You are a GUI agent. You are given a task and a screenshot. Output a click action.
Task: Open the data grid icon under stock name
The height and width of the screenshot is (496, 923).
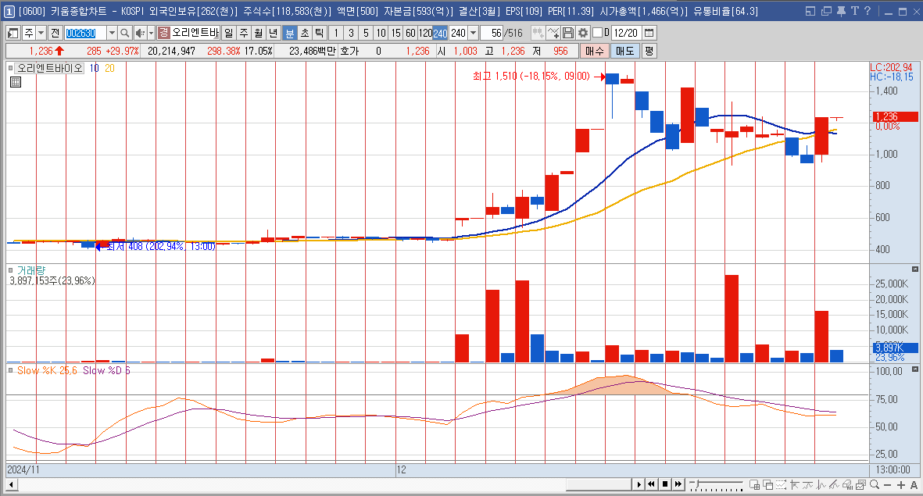pyautogui.click(x=16, y=82)
